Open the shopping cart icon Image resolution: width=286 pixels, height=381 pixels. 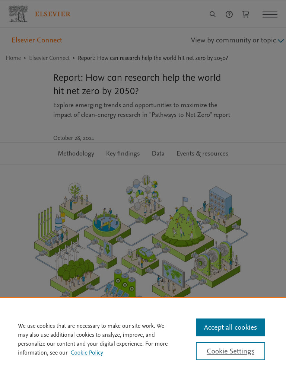[245, 14]
